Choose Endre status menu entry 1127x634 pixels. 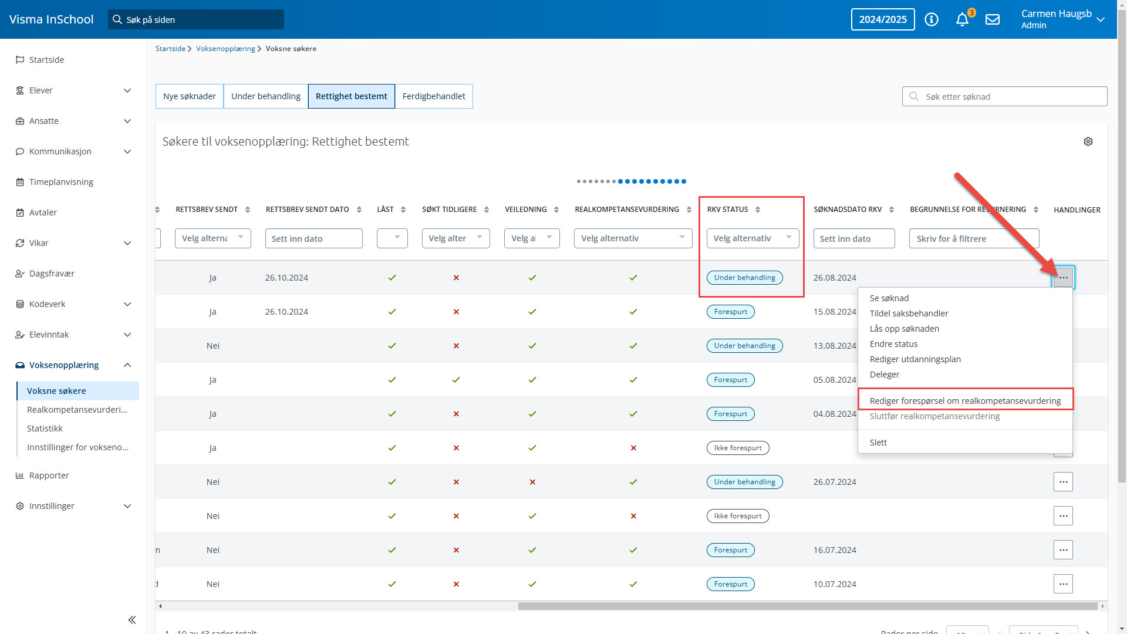(893, 344)
